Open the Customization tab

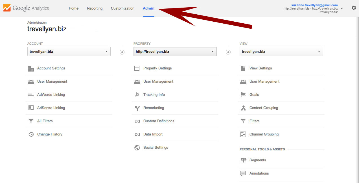[x=123, y=8]
